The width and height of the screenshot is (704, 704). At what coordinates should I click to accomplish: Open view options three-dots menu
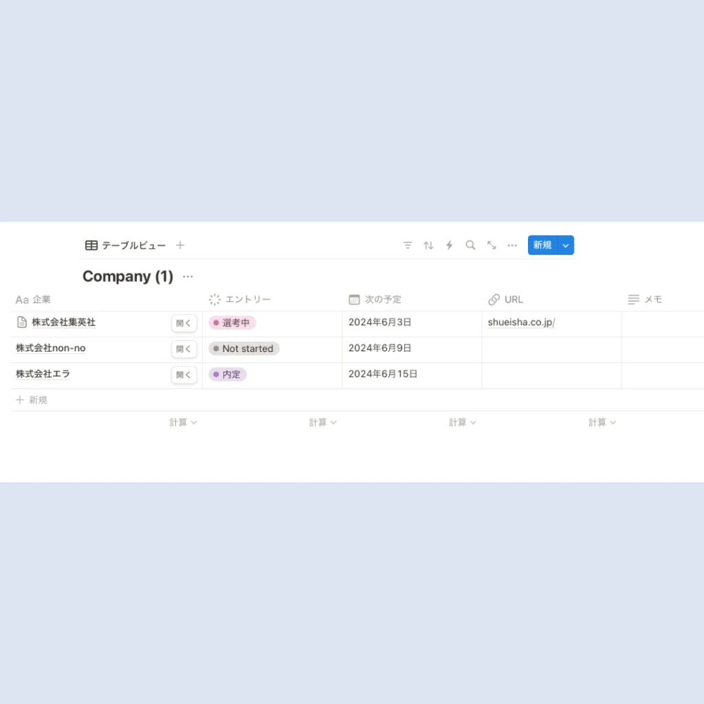[512, 245]
